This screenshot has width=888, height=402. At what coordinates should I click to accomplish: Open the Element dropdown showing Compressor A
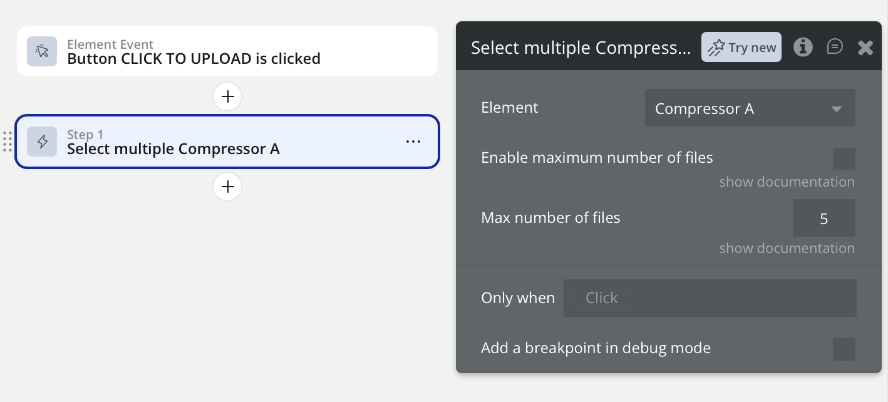[x=750, y=109]
